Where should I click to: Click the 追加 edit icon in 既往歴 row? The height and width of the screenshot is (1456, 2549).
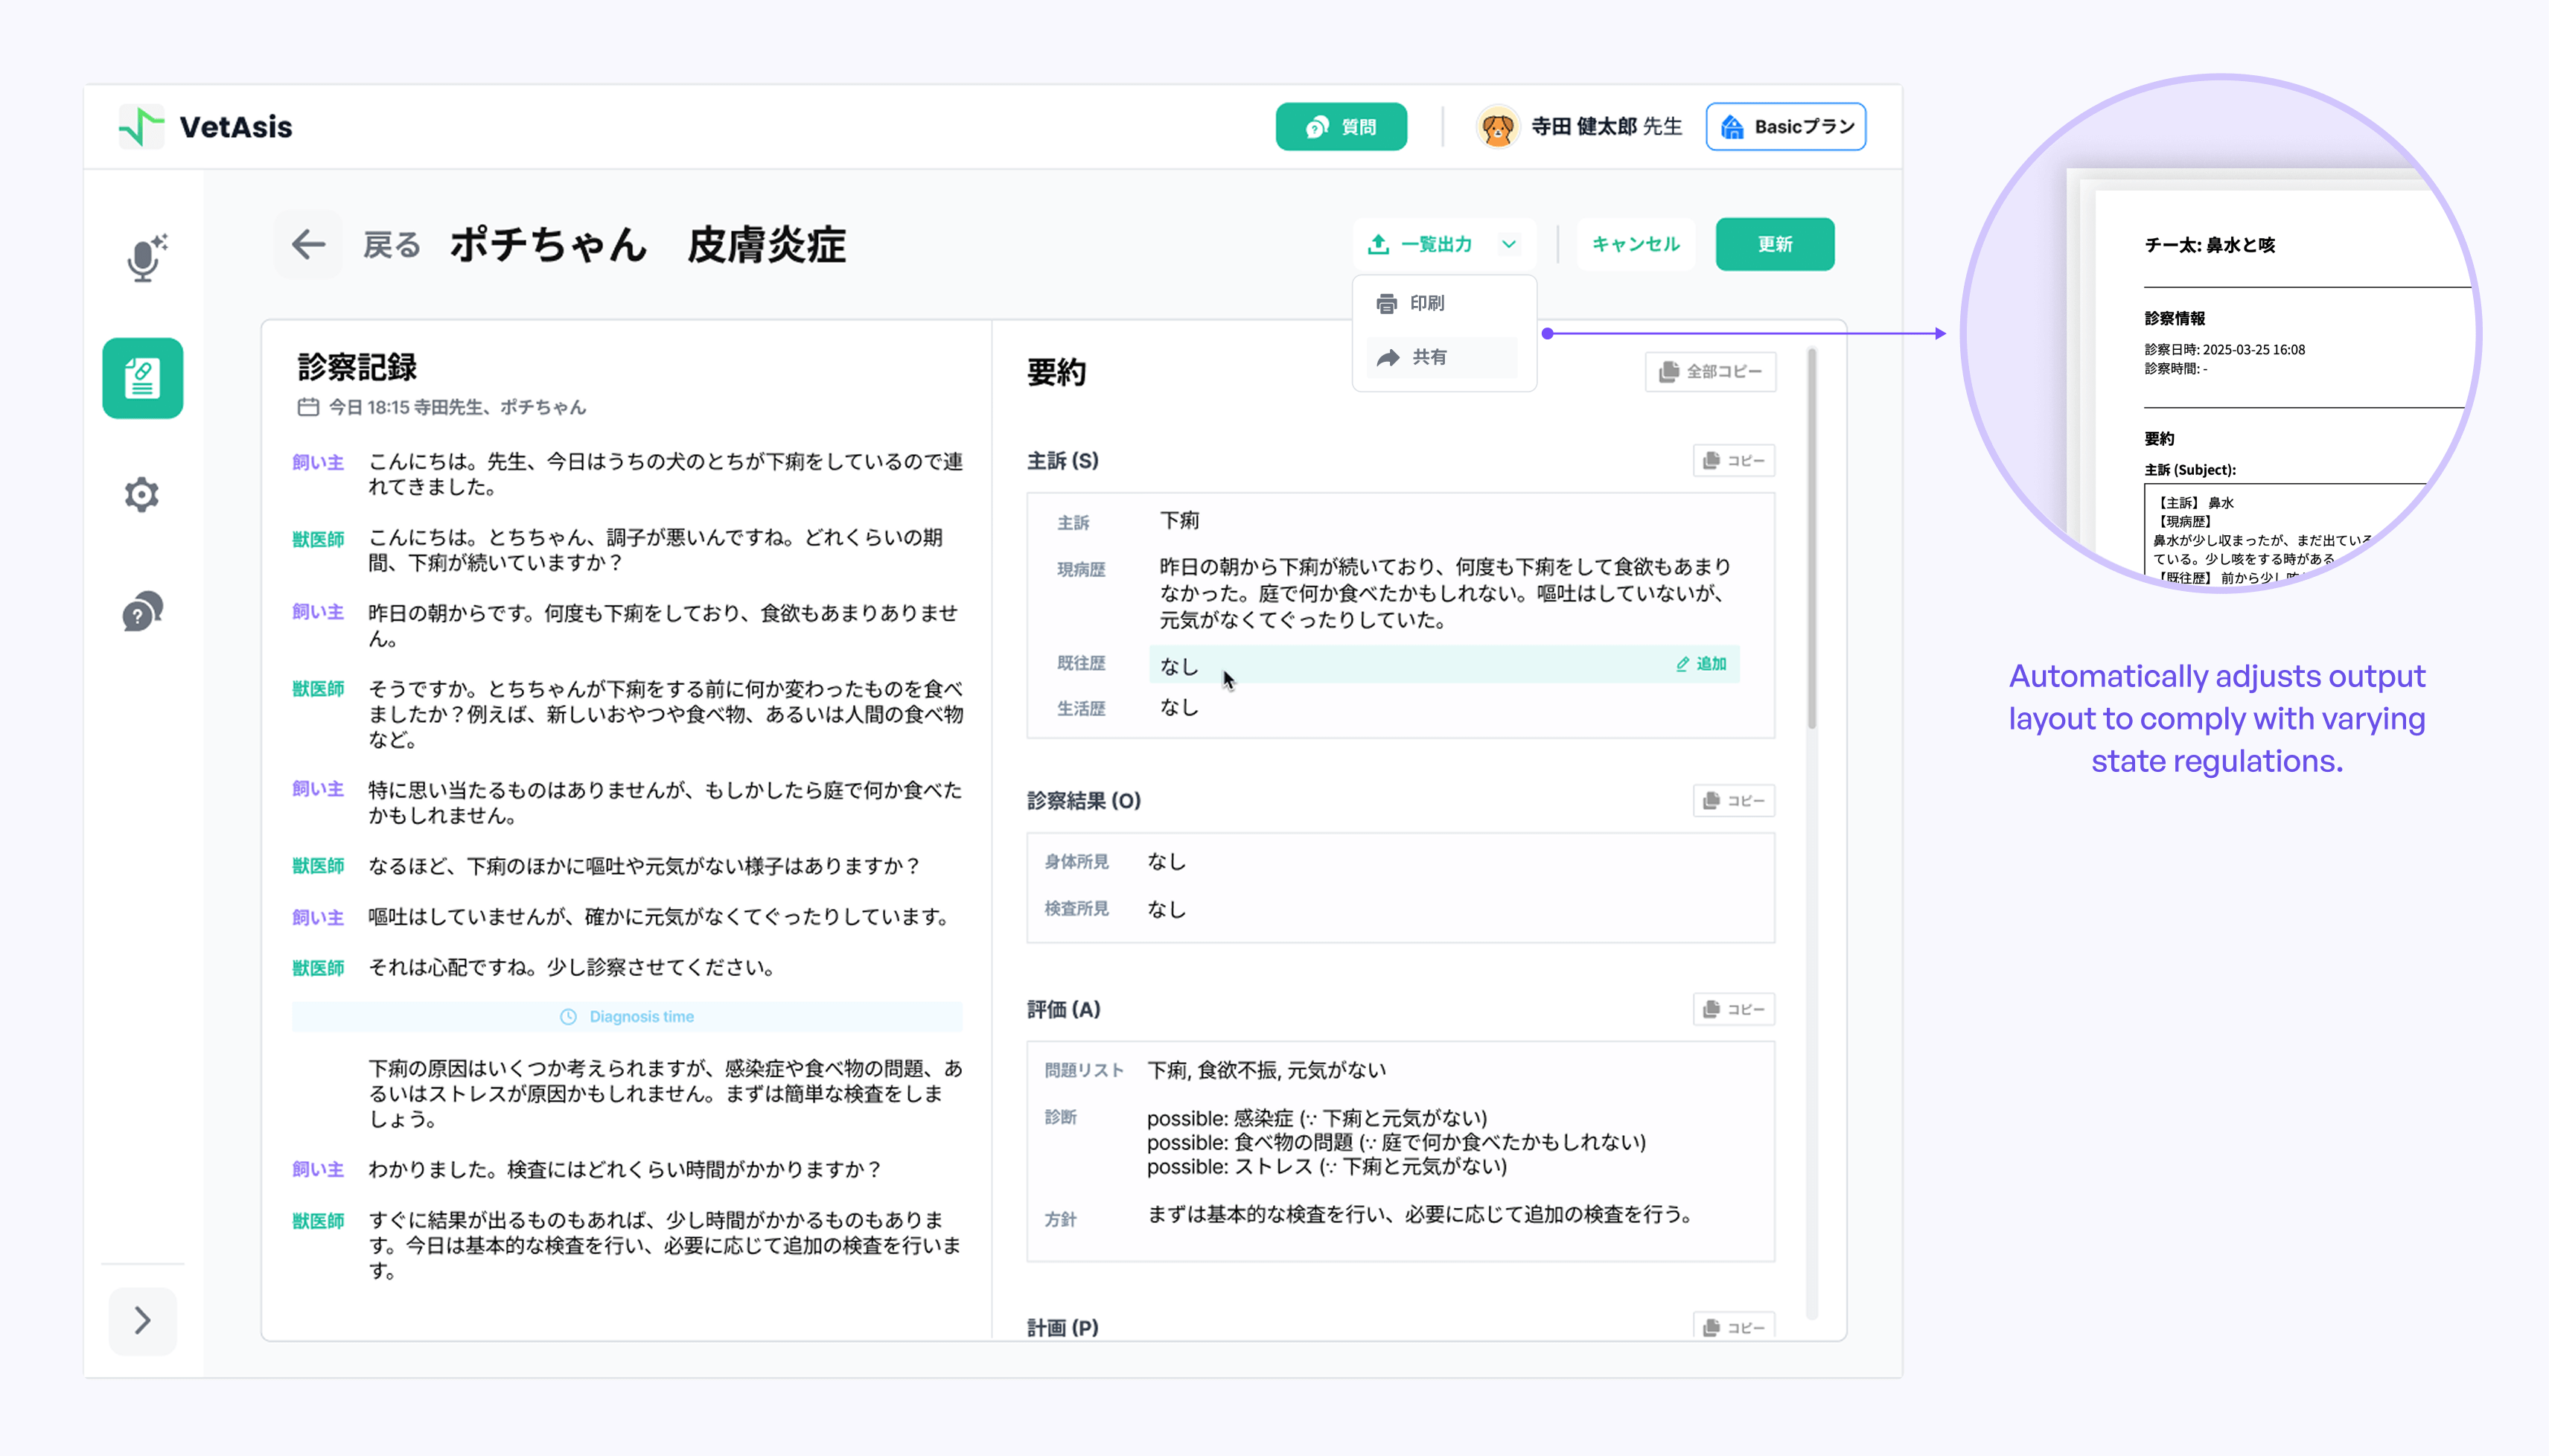(1701, 664)
